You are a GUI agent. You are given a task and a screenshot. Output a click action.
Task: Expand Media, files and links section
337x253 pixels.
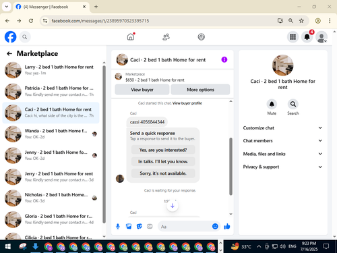(x=282, y=154)
